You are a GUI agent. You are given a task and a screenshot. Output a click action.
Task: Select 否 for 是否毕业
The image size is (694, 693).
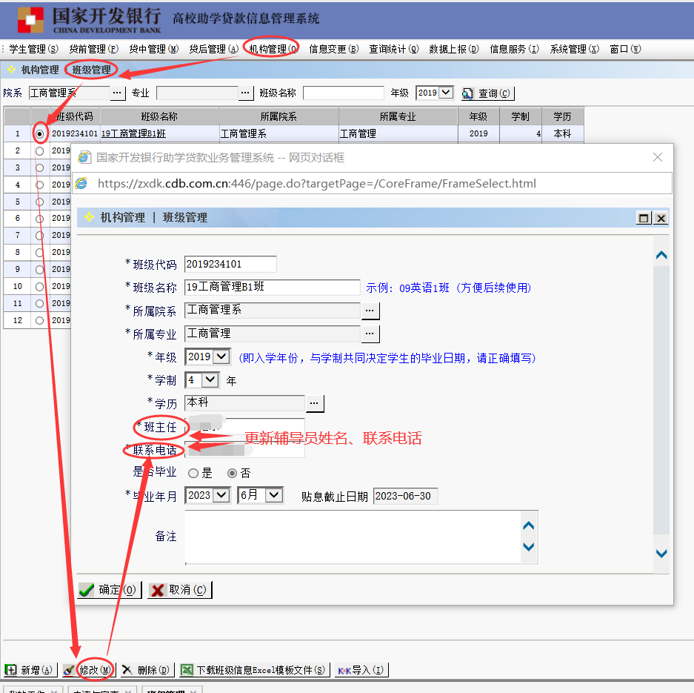point(232,473)
